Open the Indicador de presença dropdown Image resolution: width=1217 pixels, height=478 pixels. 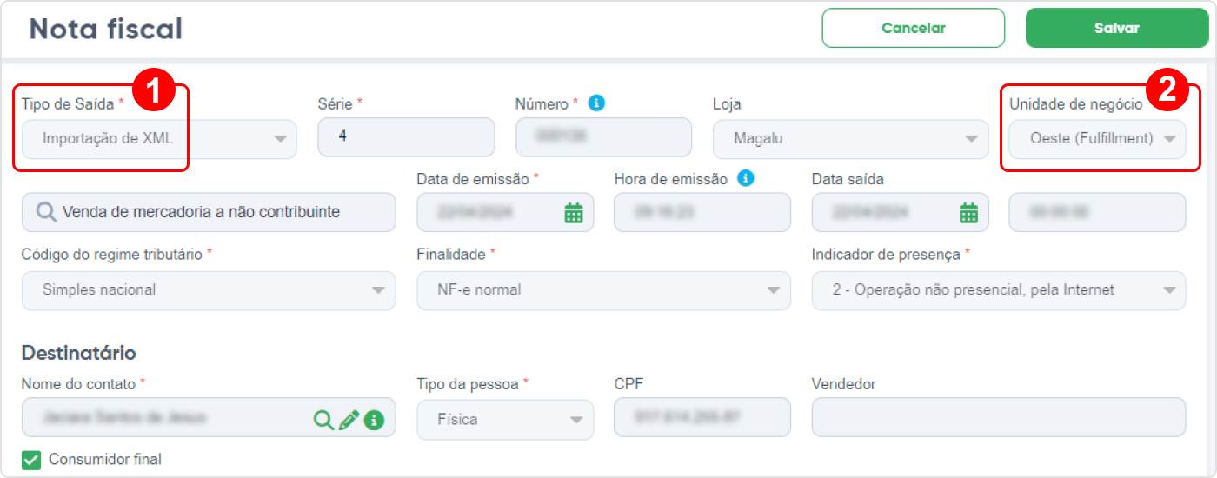(x=999, y=290)
